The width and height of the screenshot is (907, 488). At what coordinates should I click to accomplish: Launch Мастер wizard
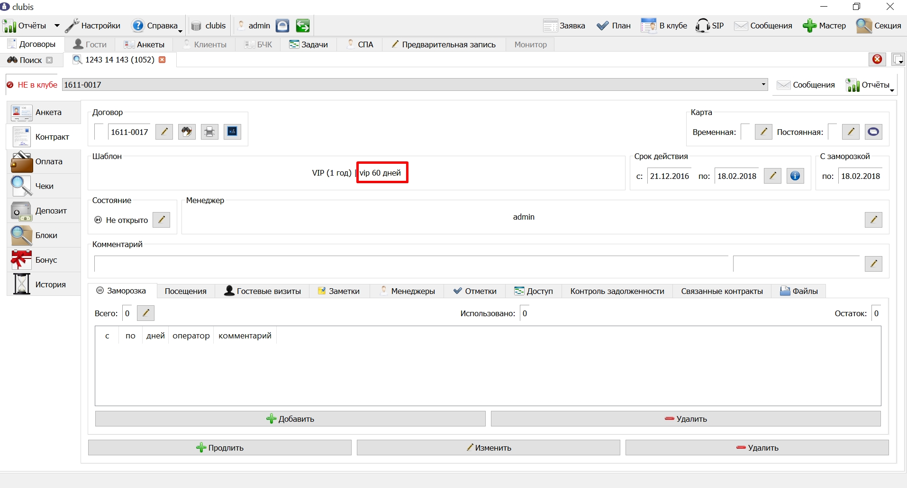click(824, 26)
